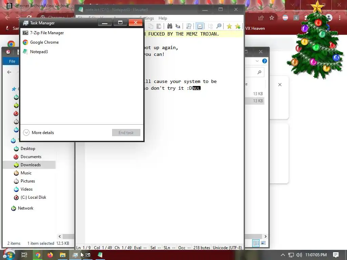Screen dimensions: 347x260
Task: Click the Replace icon in Notepad3 toolbar
Action: pos(178,26)
